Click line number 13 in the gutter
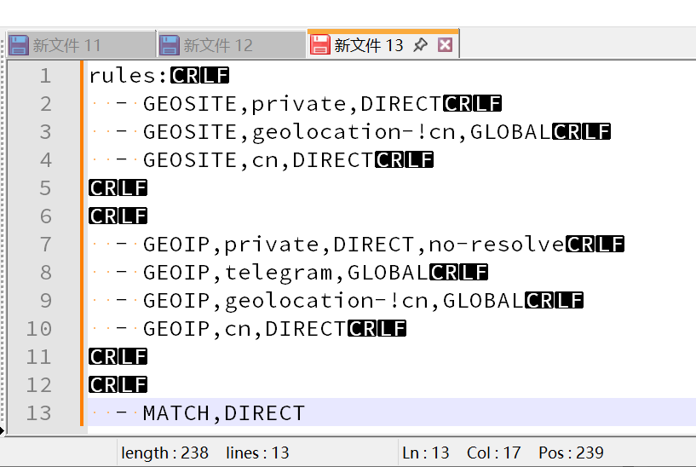Image resolution: width=696 pixels, height=467 pixels. (x=39, y=413)
